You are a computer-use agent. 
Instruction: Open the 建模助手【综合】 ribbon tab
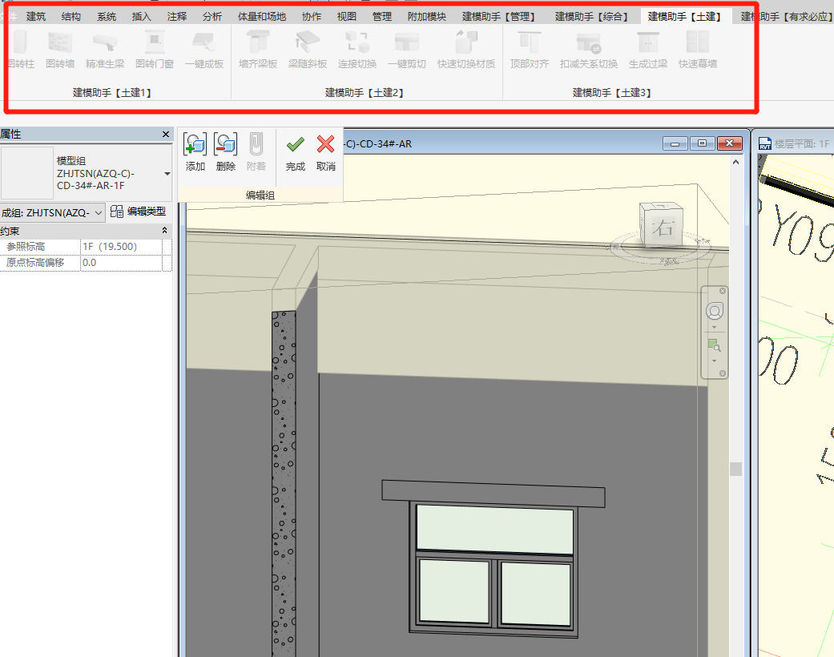(591, 16)
